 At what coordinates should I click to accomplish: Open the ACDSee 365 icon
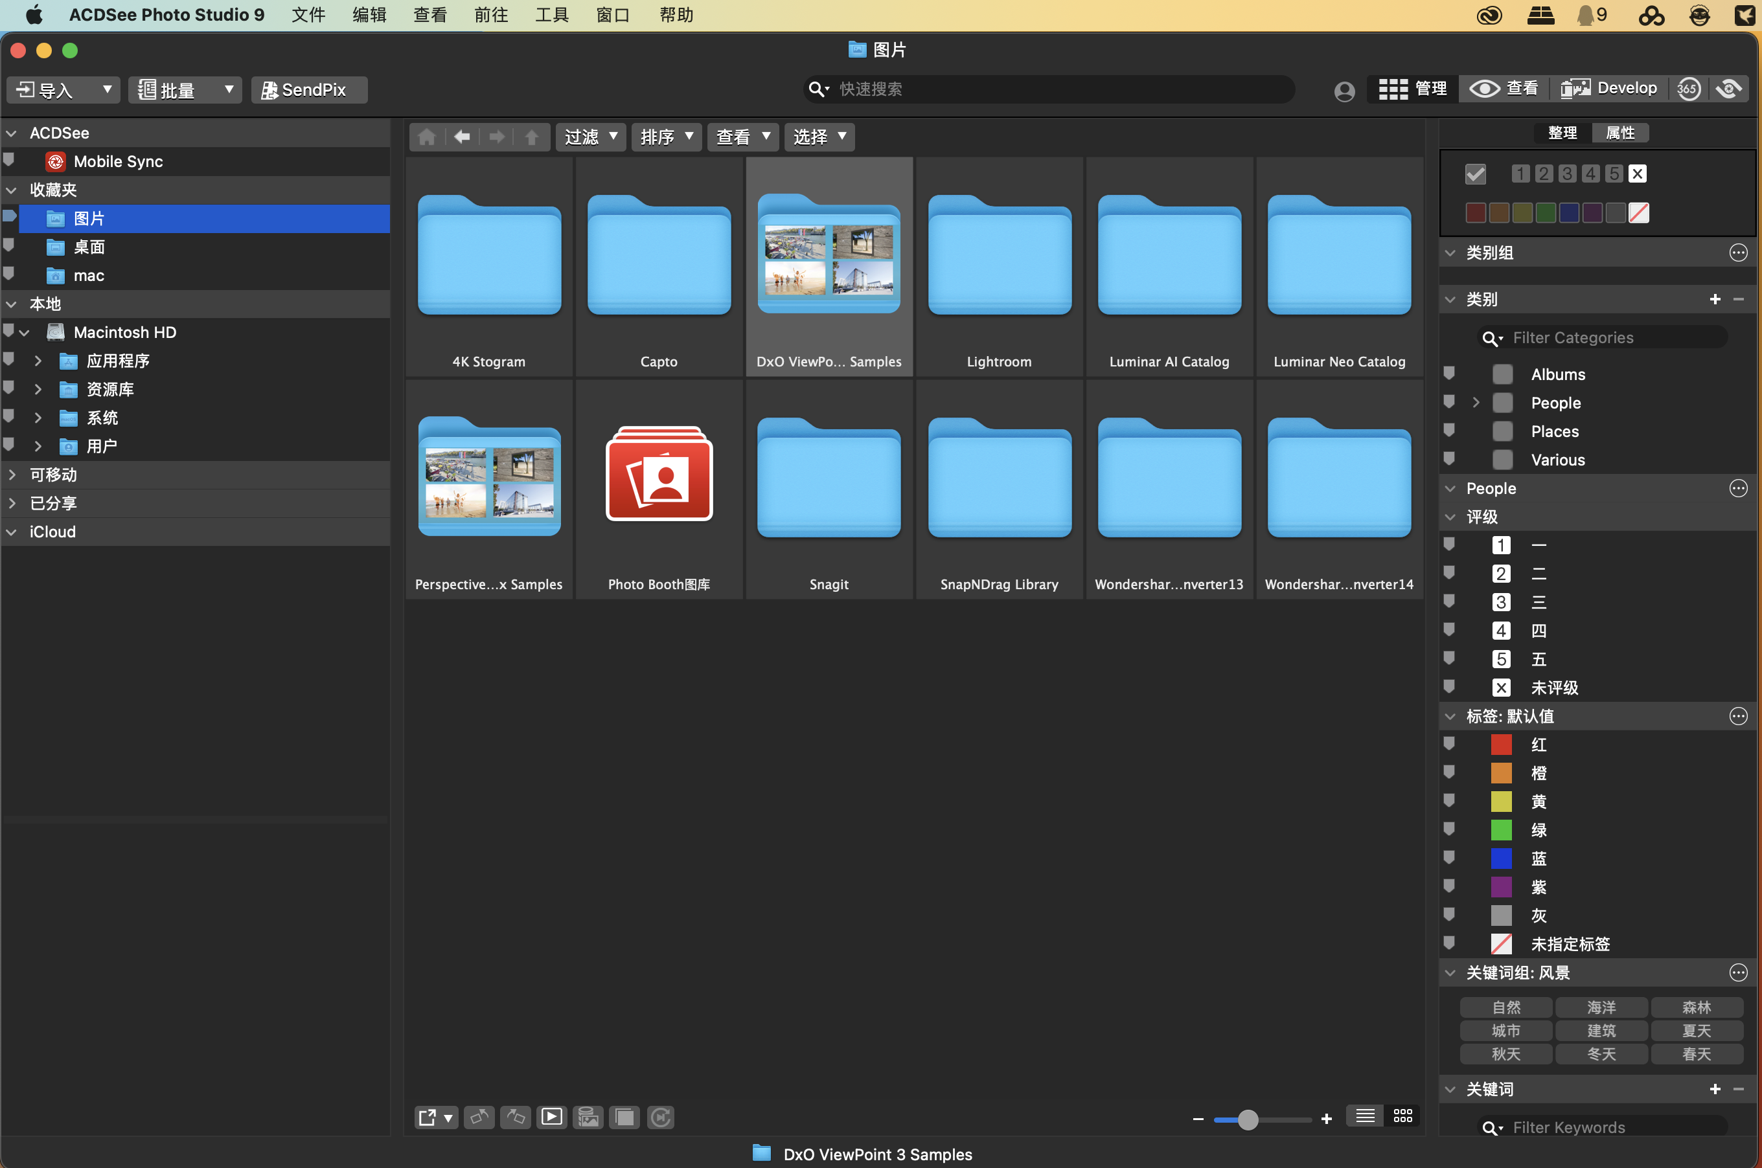pyautogui.click(x=1688, y=89)
